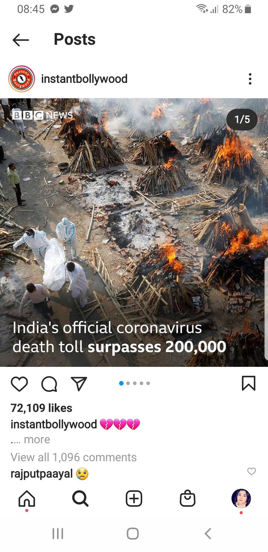Create a new post with the plus icon
Viewport: 268px width, 552px height.
(x=134, y=499)
